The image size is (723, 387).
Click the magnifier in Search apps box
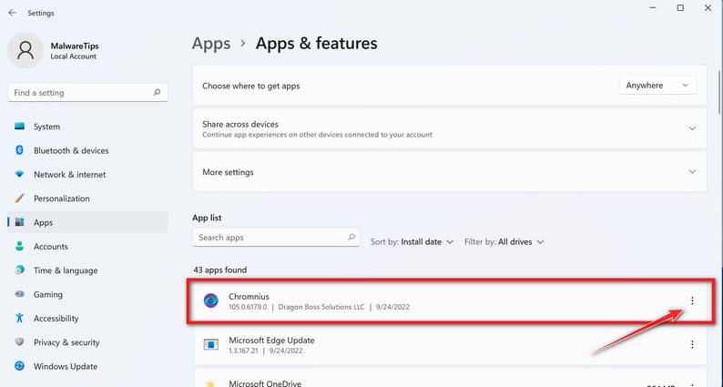(351, 237)
